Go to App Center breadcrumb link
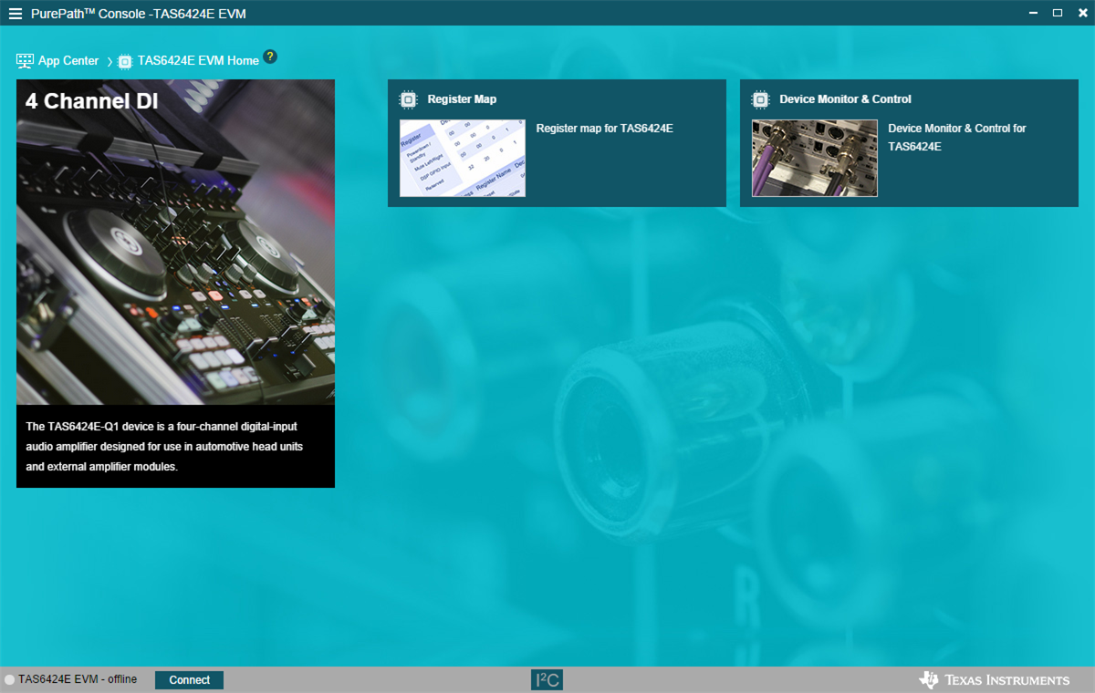The width and height of the screenshot is (1095, 693). (68, 61)
